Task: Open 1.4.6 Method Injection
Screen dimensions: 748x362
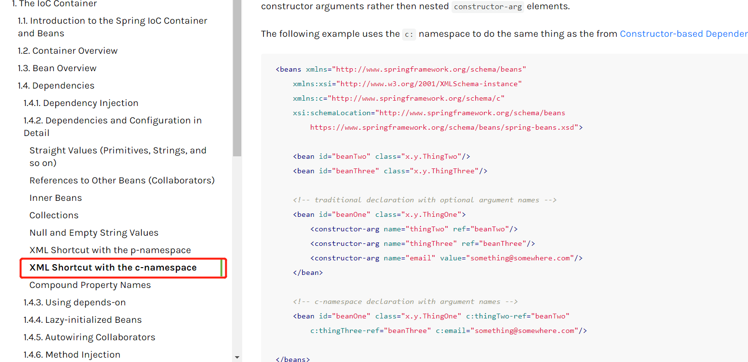Action: pos(72,355)
